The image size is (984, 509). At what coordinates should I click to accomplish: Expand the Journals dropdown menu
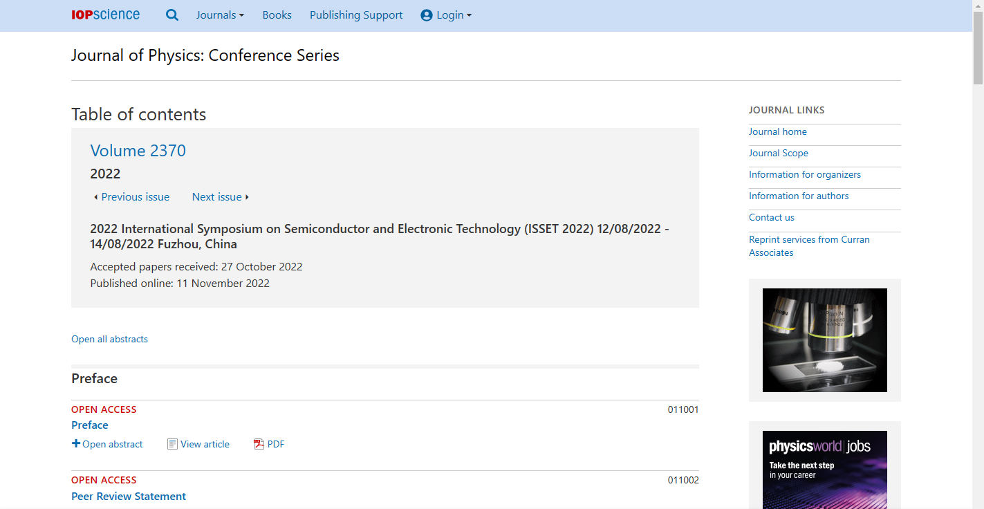click(220, 15)
